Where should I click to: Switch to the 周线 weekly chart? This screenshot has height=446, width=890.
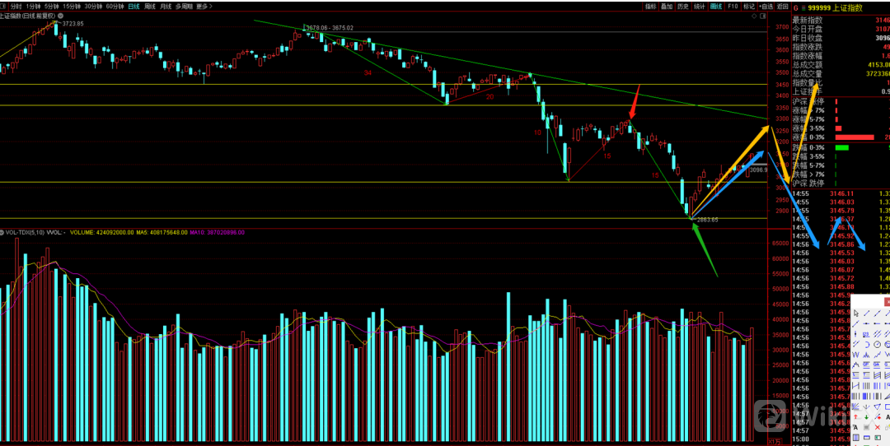tap(149, 6)
